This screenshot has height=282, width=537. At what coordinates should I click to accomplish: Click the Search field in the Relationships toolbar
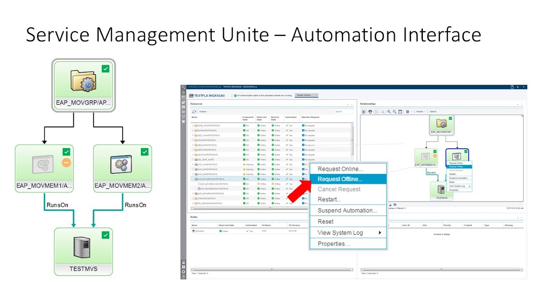pos(434,111)
